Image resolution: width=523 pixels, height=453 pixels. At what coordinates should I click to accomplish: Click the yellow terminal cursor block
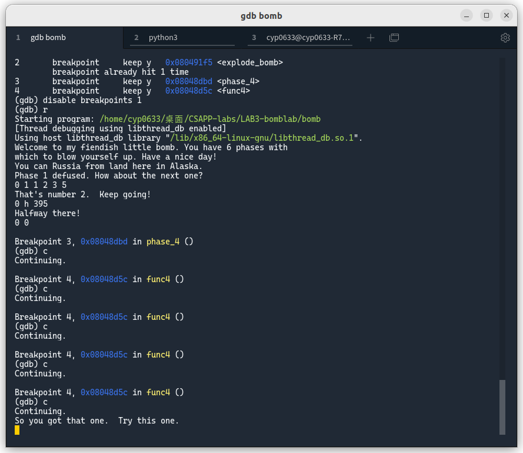[x=17, y=430]
